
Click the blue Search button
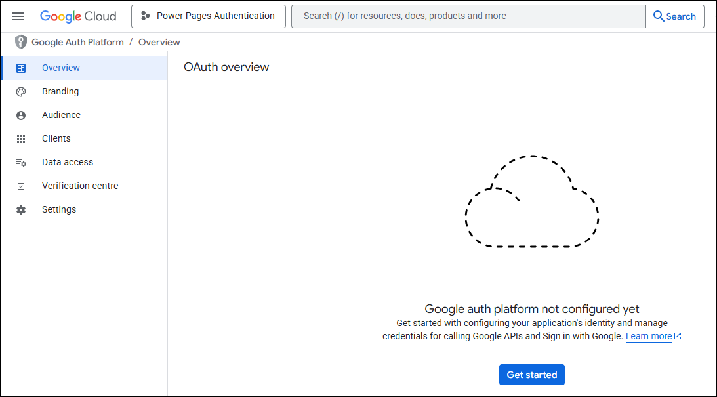point(674,16)
